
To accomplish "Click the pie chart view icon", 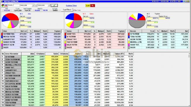I will [x=3, y=5].
